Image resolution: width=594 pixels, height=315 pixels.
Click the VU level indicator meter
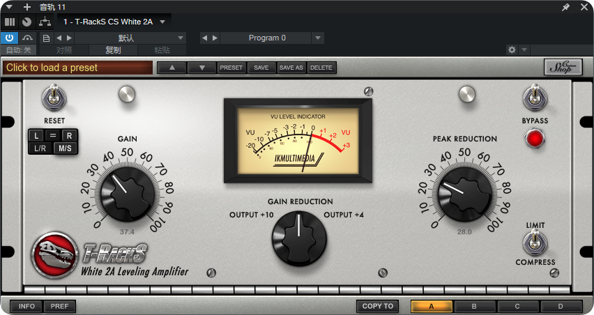coord(298,141)
